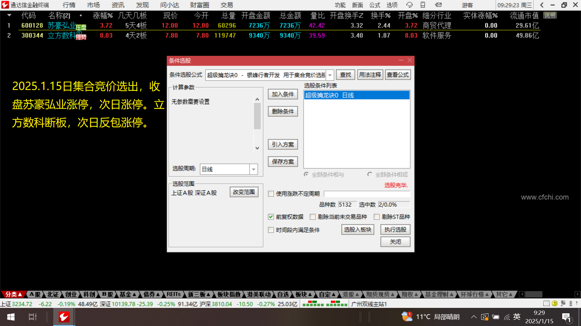
Task: Open the envelope message icon
Action: (x=438, y=5)
